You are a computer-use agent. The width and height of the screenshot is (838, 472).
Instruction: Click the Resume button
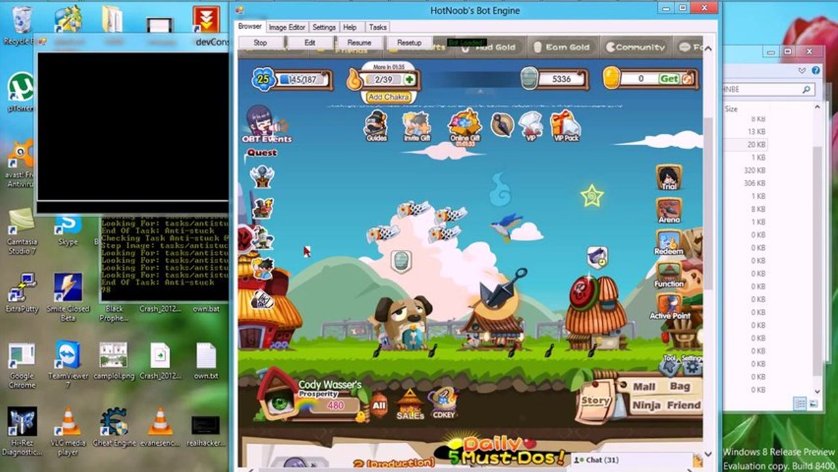coord(359,43)
